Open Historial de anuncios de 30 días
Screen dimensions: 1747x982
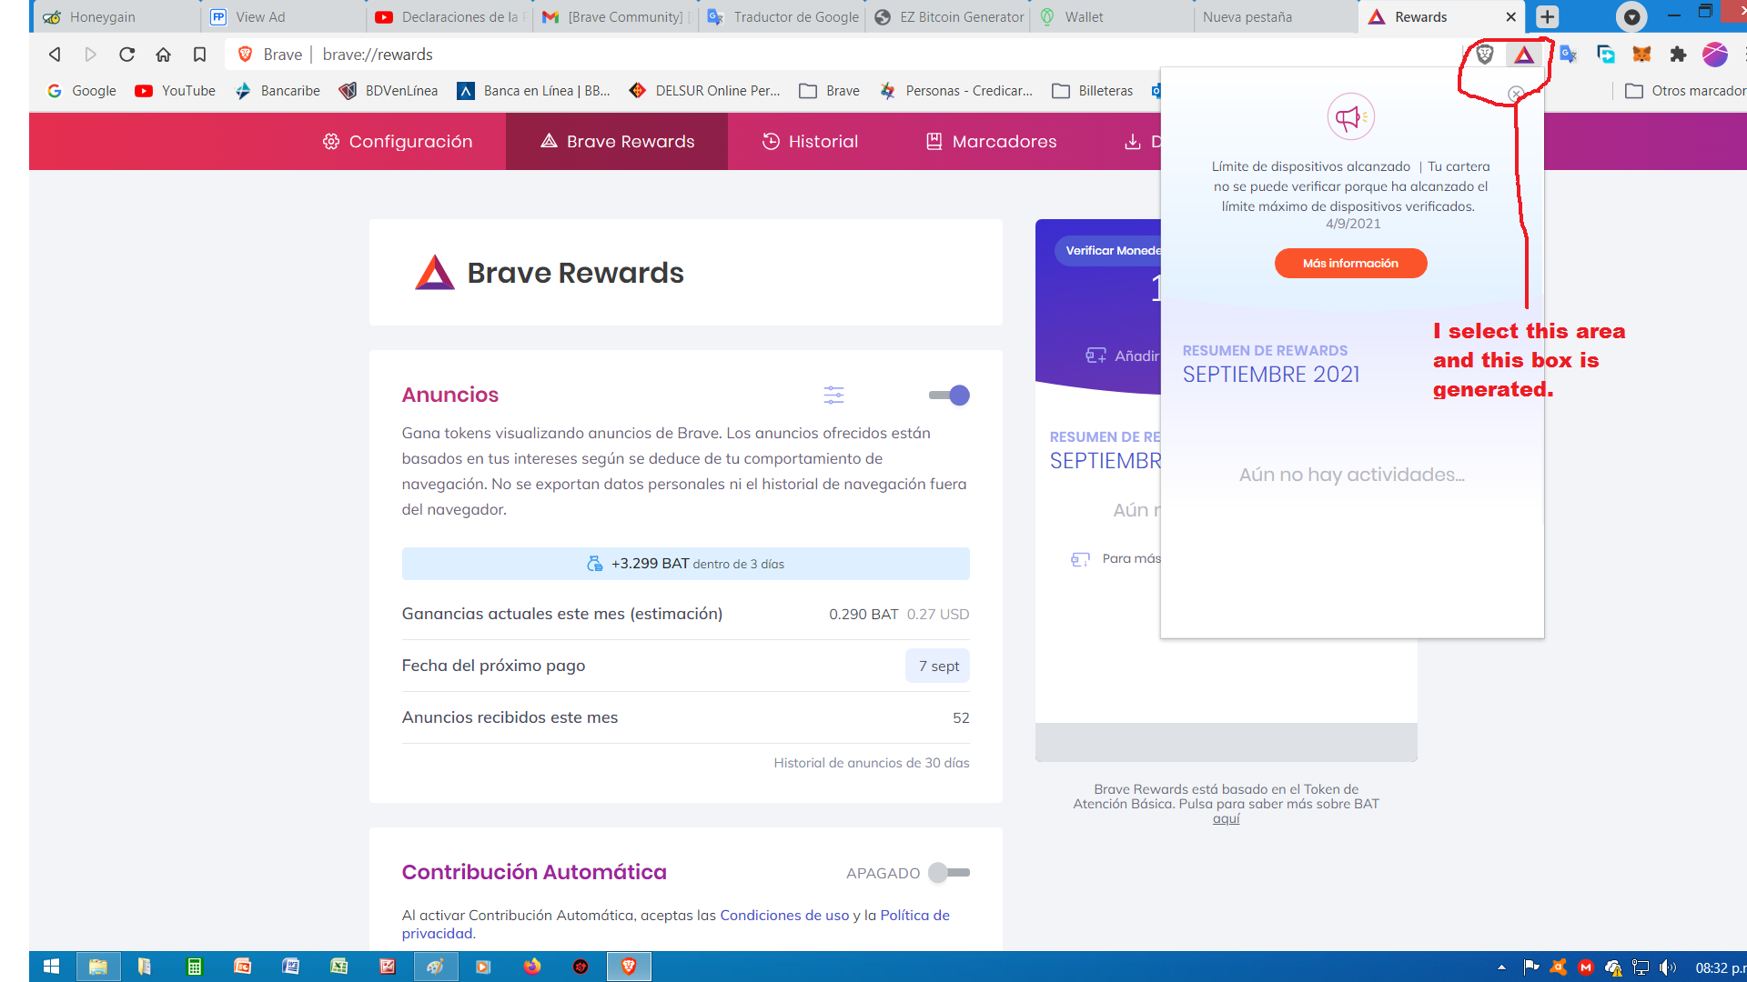(871, 763)
